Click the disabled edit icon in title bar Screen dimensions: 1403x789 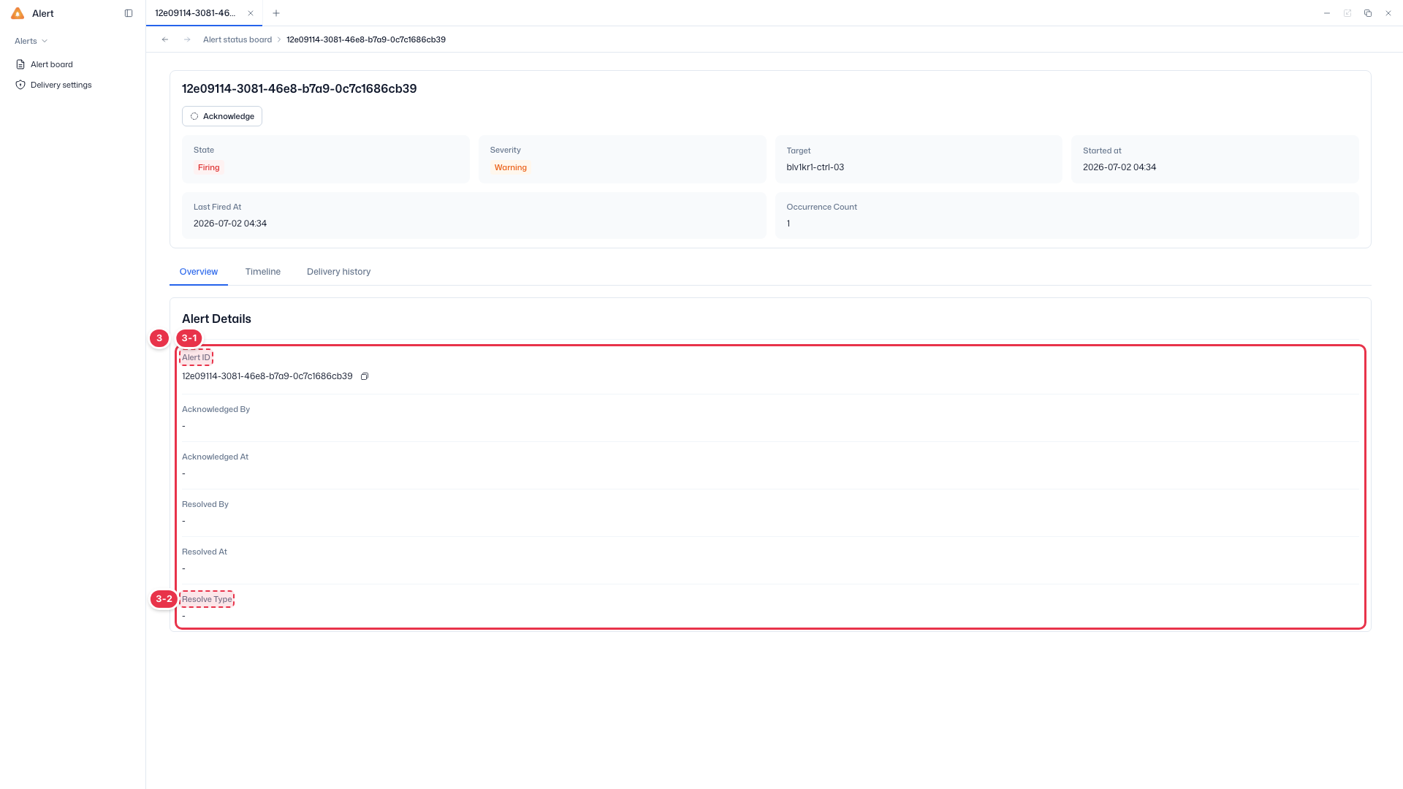[1347, 13]
